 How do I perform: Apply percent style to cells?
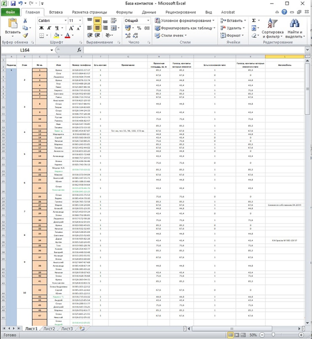point(139,28)
